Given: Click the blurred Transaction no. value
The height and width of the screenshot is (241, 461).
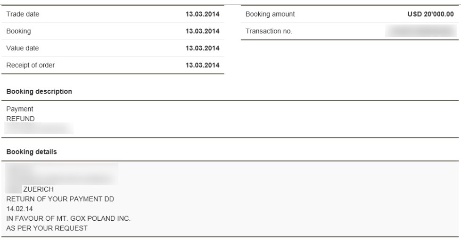Looking at the screenshot, I should [x=421, y=31].
